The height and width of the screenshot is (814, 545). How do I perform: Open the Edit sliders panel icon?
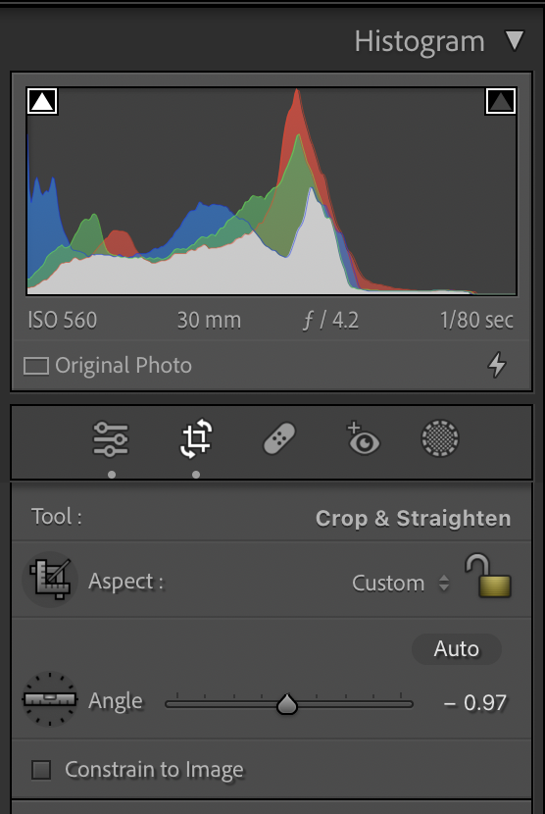click(x=111, y=439)
